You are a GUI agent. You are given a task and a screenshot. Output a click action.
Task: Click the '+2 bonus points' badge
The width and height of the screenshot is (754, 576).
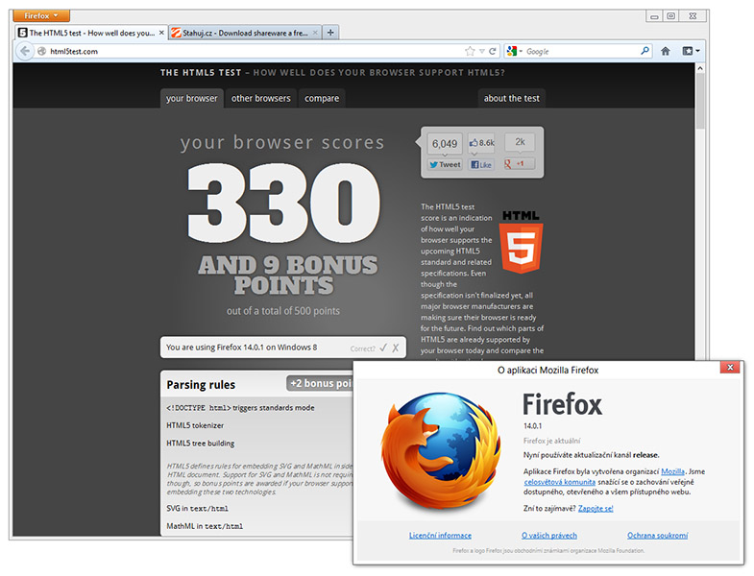(320, 383)
